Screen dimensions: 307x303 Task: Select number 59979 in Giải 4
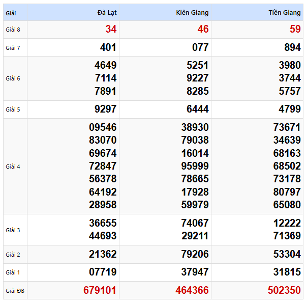195,205
